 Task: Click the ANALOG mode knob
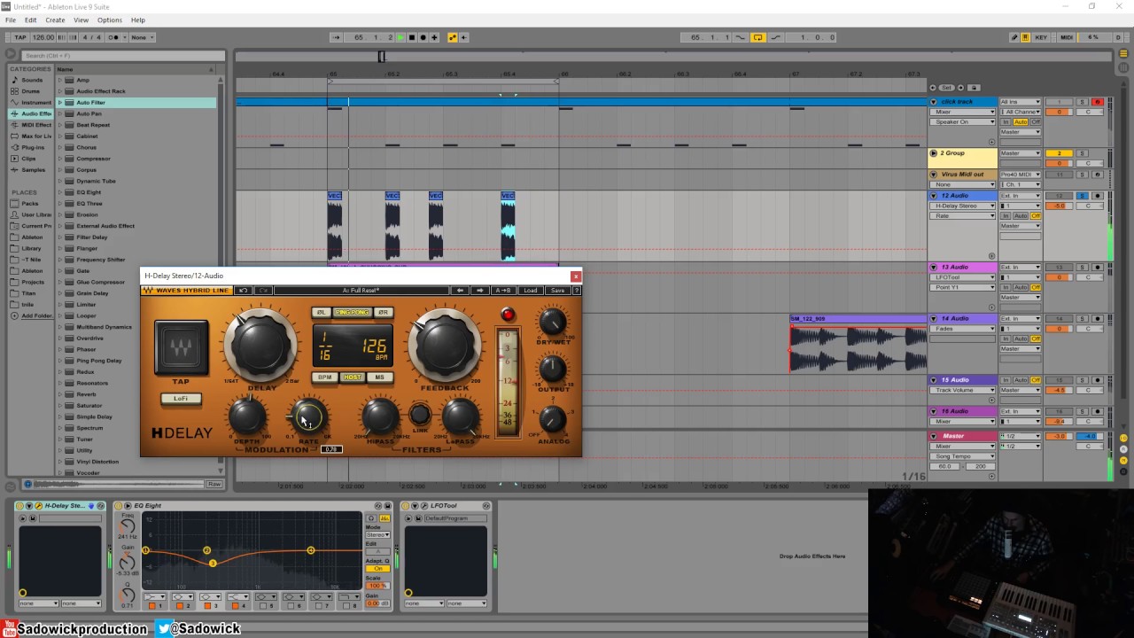pyautogui.click(x=552, y=417)
